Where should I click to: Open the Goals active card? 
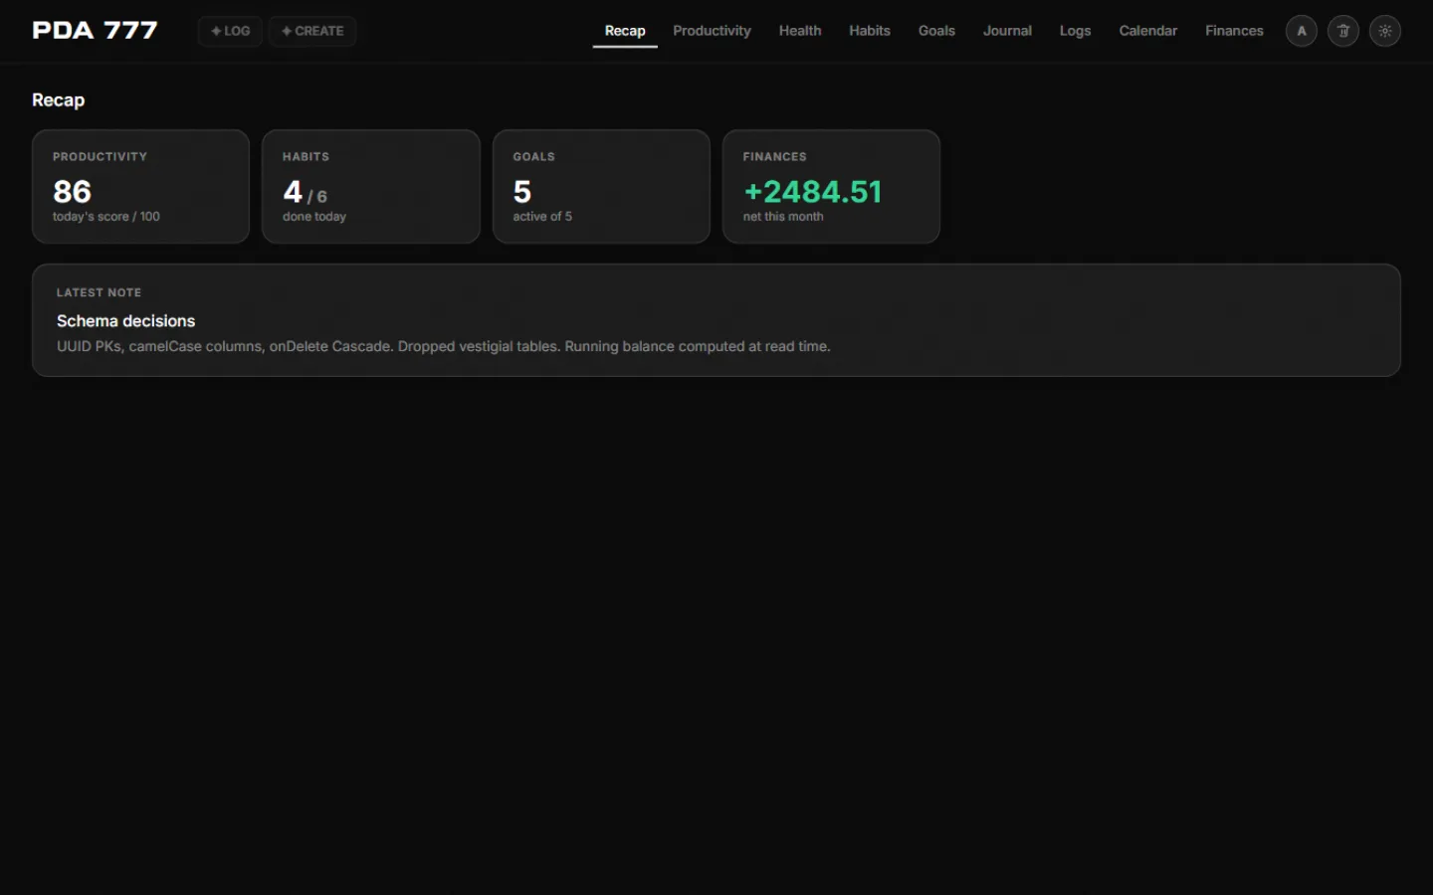(601, 186)
